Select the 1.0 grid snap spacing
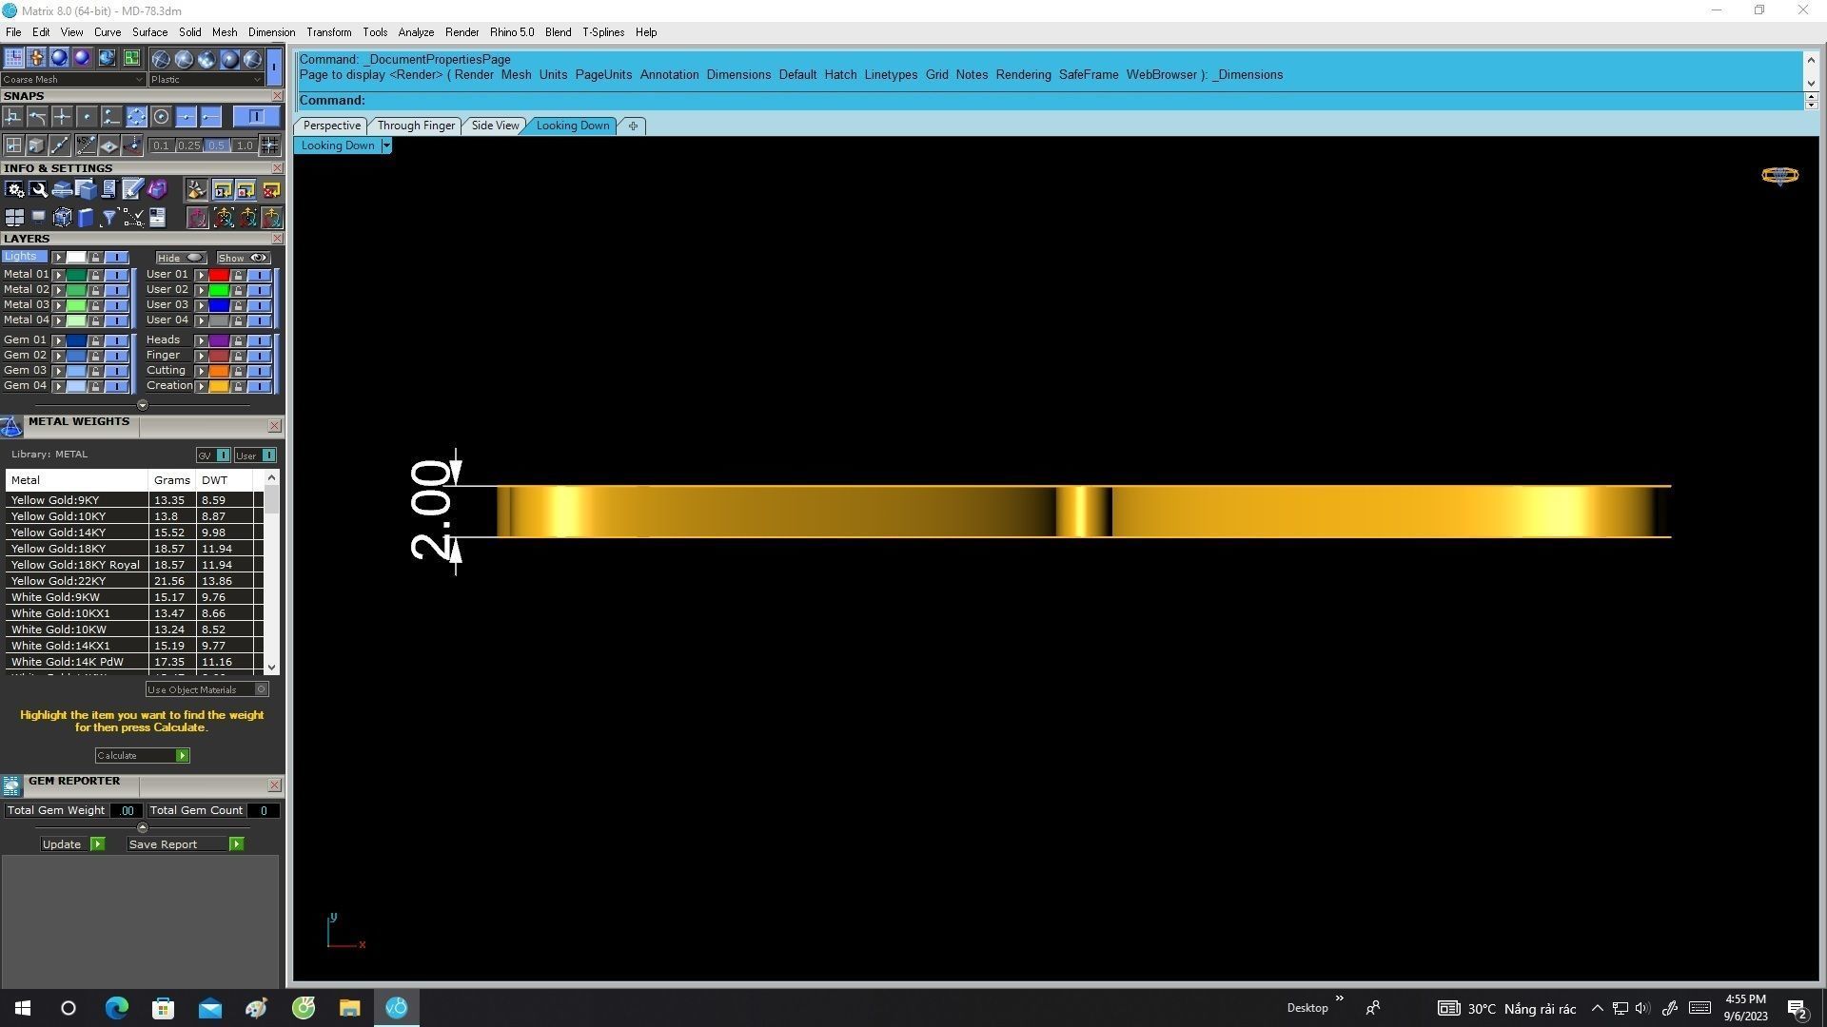The width and height of the screenshot is (1827, 1027). pyautogui.click(x=245, y=145)
